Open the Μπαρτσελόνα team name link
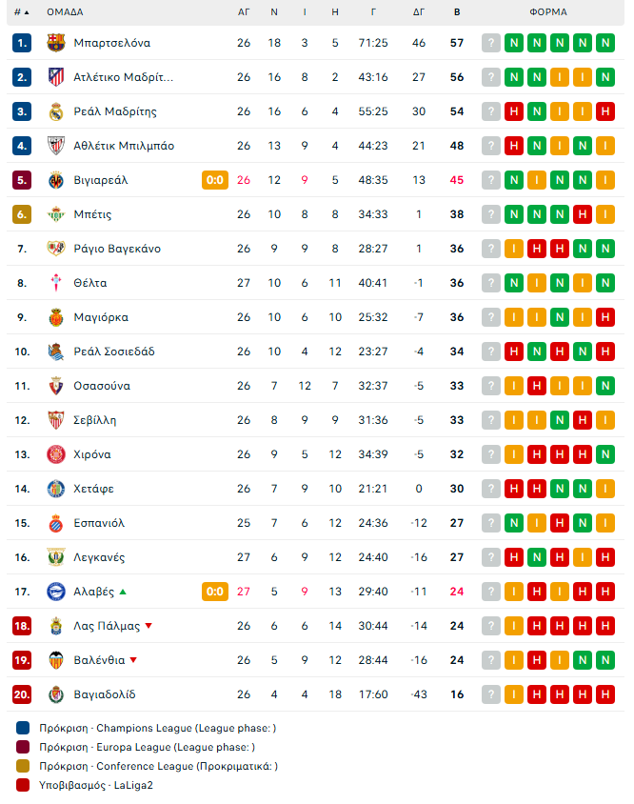The height and width of the screenshot is (804, 634). (x=112, y=43)
